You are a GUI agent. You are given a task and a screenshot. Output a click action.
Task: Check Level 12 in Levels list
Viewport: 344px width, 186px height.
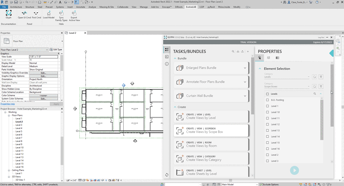[x=267, y=124]
